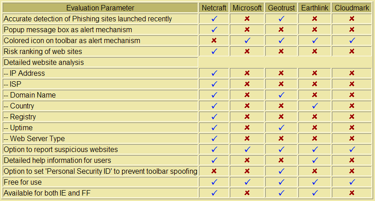375x201 pixels.
Task: Click 'Option to report suspicious websites' label
Action: (61, 150)
